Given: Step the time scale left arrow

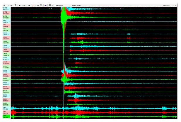Looking at the screenshot, I should (x=20, y=5).
